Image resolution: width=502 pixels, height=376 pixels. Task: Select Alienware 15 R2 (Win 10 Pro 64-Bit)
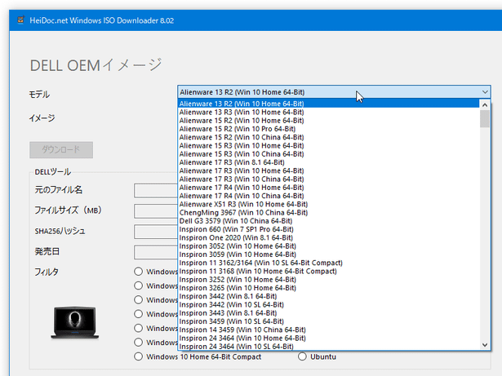[328, 129]
